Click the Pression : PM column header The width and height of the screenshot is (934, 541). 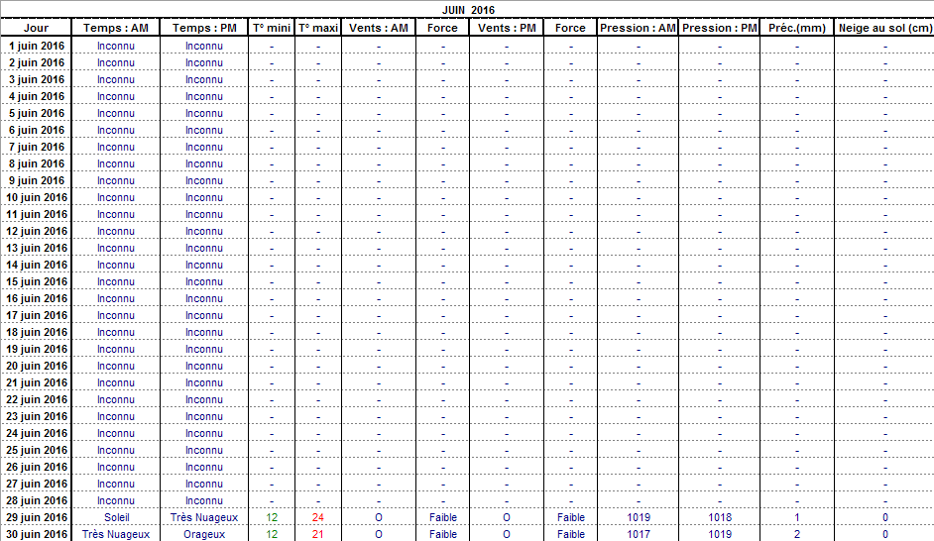click(720, 28)
